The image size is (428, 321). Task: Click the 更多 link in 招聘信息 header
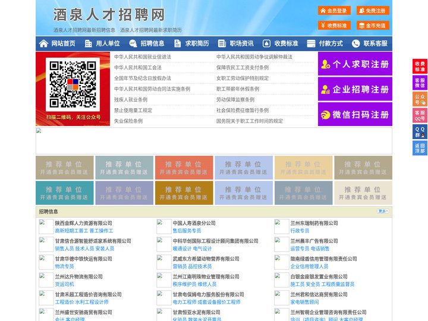pos(383,211)
